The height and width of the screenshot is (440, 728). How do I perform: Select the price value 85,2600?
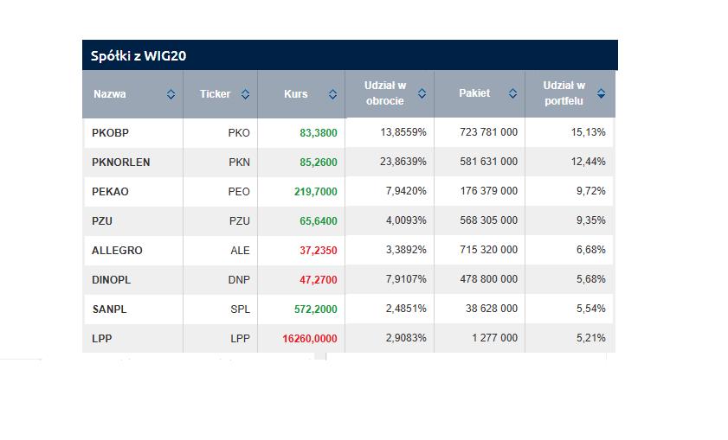[319, 163]
